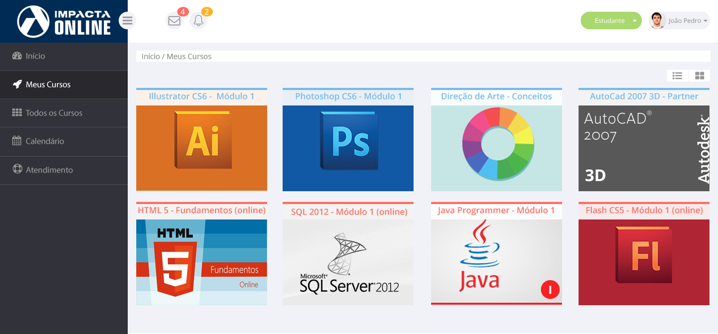The height and width of the screenshot is (334, 718).
Task: Click the Atendimento lifebuoy icon
Action: click(x=17, y=169)
